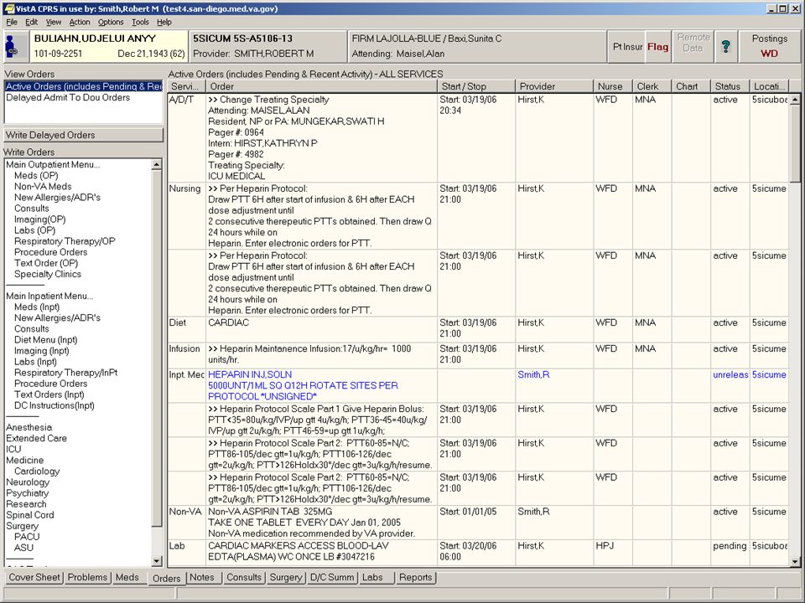Click Non-VA Meds in Write Orders

(x=43, y=186)
